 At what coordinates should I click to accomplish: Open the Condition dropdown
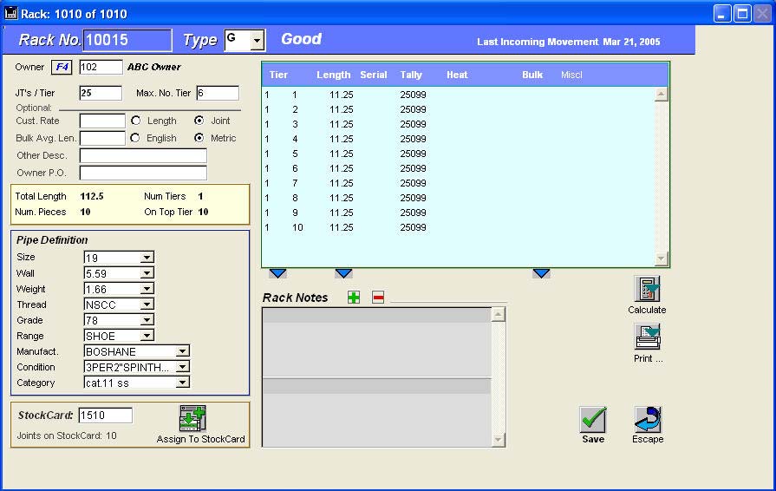[183, 367]
